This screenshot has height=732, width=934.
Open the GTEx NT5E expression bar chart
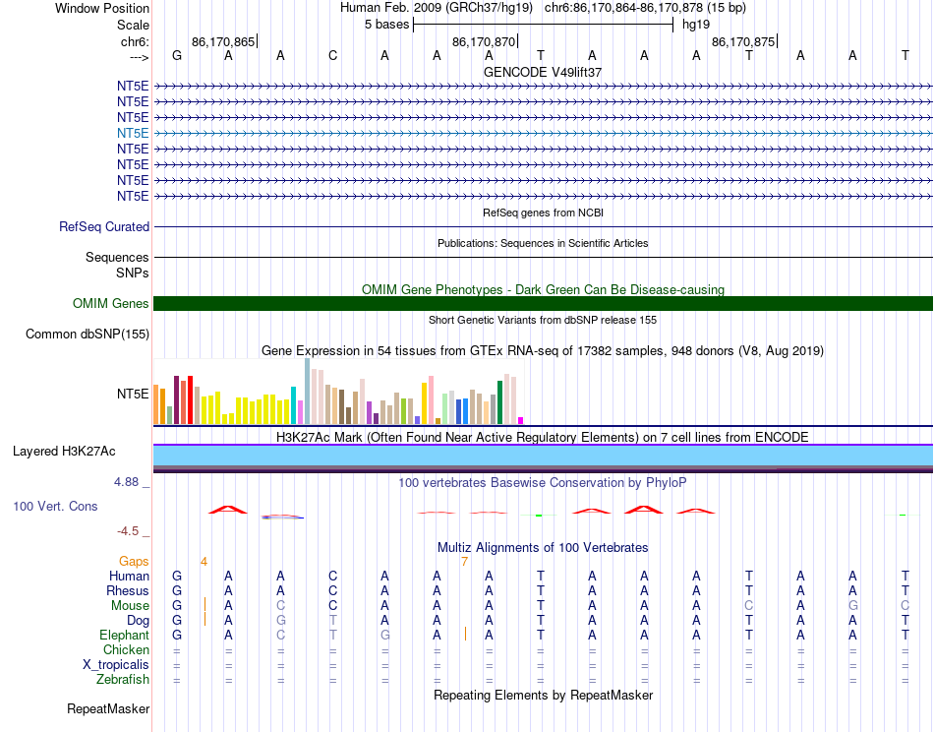(x=338, y=392)
